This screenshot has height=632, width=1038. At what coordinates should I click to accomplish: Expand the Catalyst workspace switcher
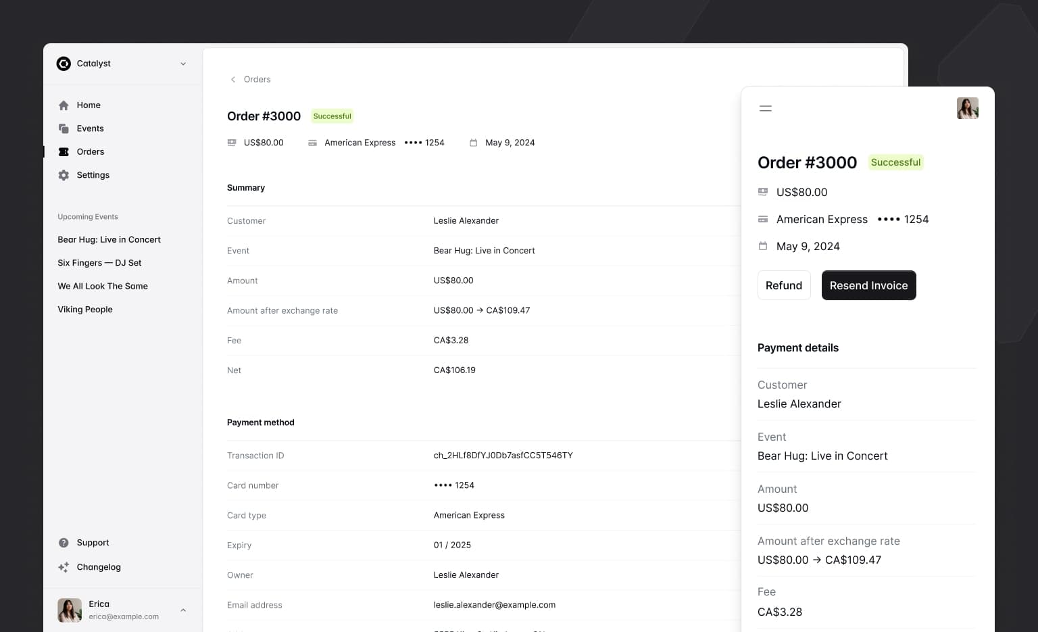pyautogui.click(x=183, y=64)
